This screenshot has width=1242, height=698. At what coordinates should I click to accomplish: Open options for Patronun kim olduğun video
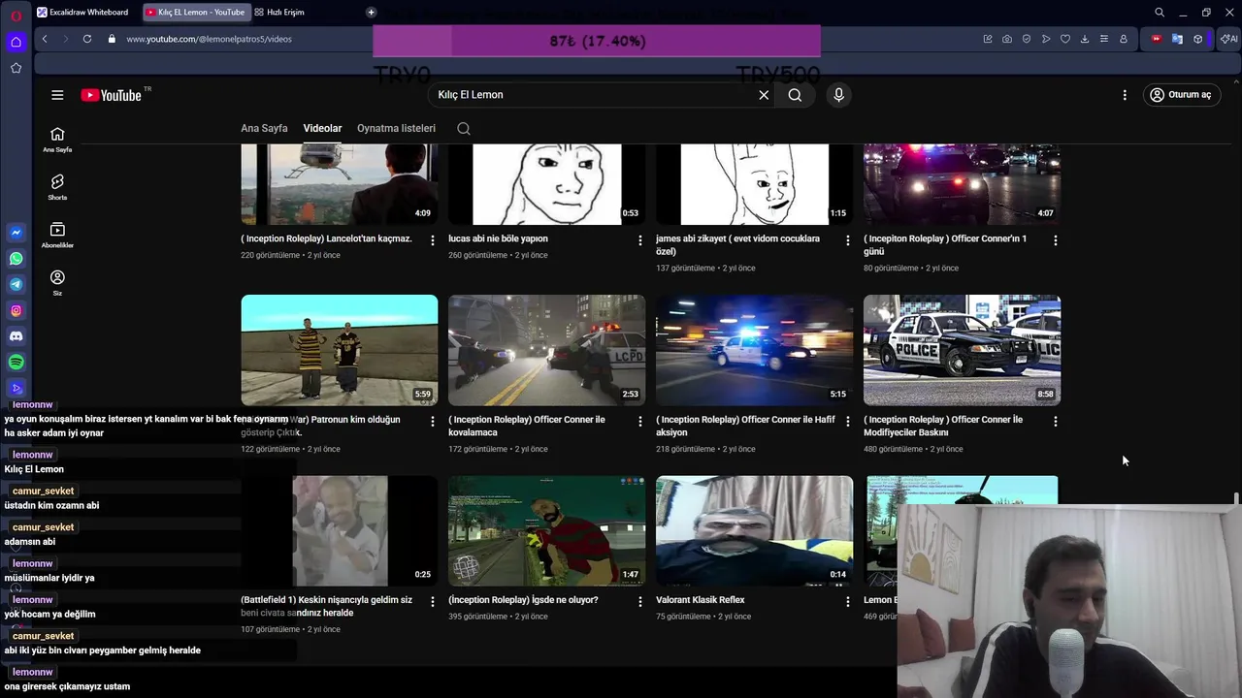point(433,422)
